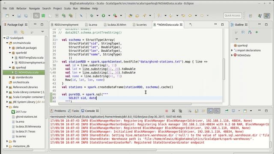274x154 pixels.
Task: Toggle Link with Editor in Package Explorer
Action: [22, 32]
